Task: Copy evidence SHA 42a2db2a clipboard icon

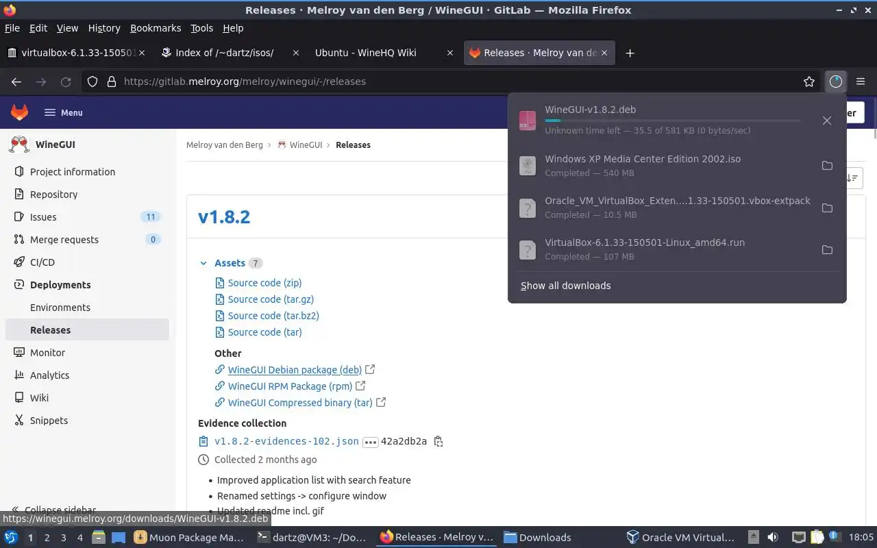Action: coord(438,442)
